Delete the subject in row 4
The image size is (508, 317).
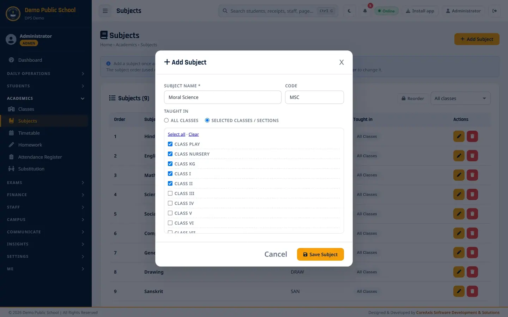tap(472, 194)
